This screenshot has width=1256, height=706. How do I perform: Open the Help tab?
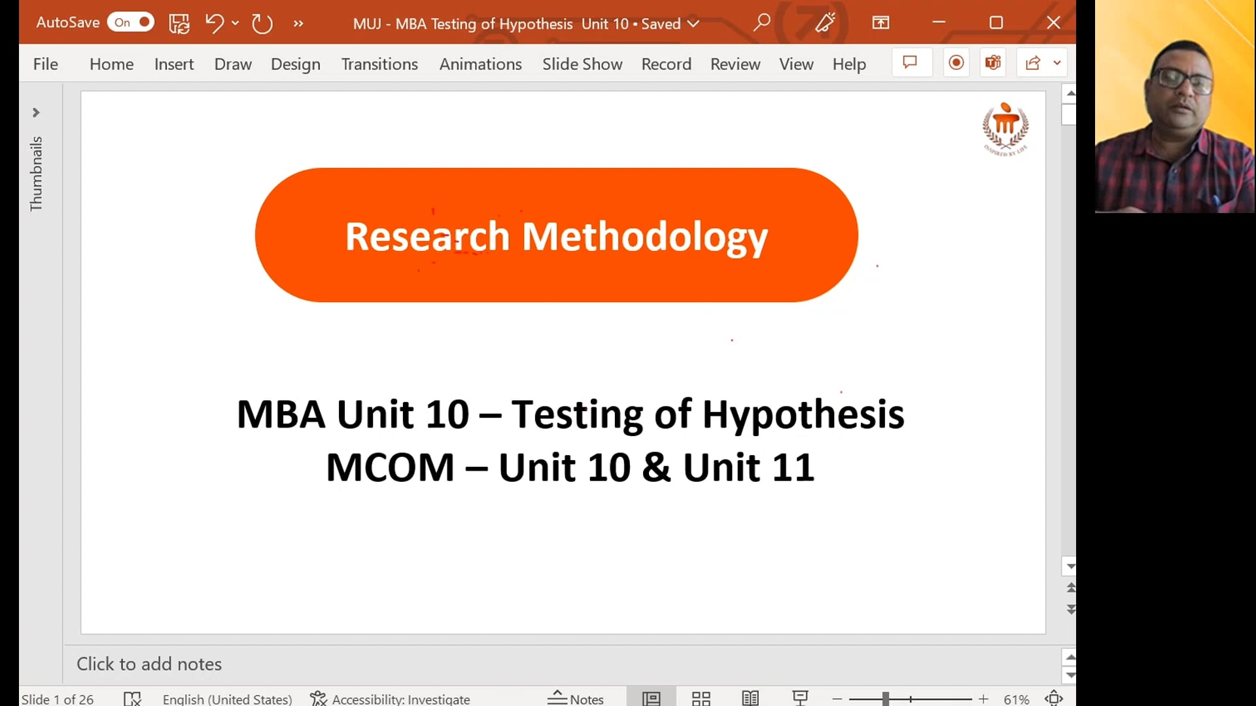coord(849,64)
